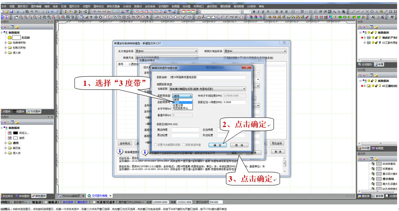The height and width of the screenshot is (211, 399).
Task: Click 取消 in the coordinate conversion model dialog
Action: (x=278, y=152)
